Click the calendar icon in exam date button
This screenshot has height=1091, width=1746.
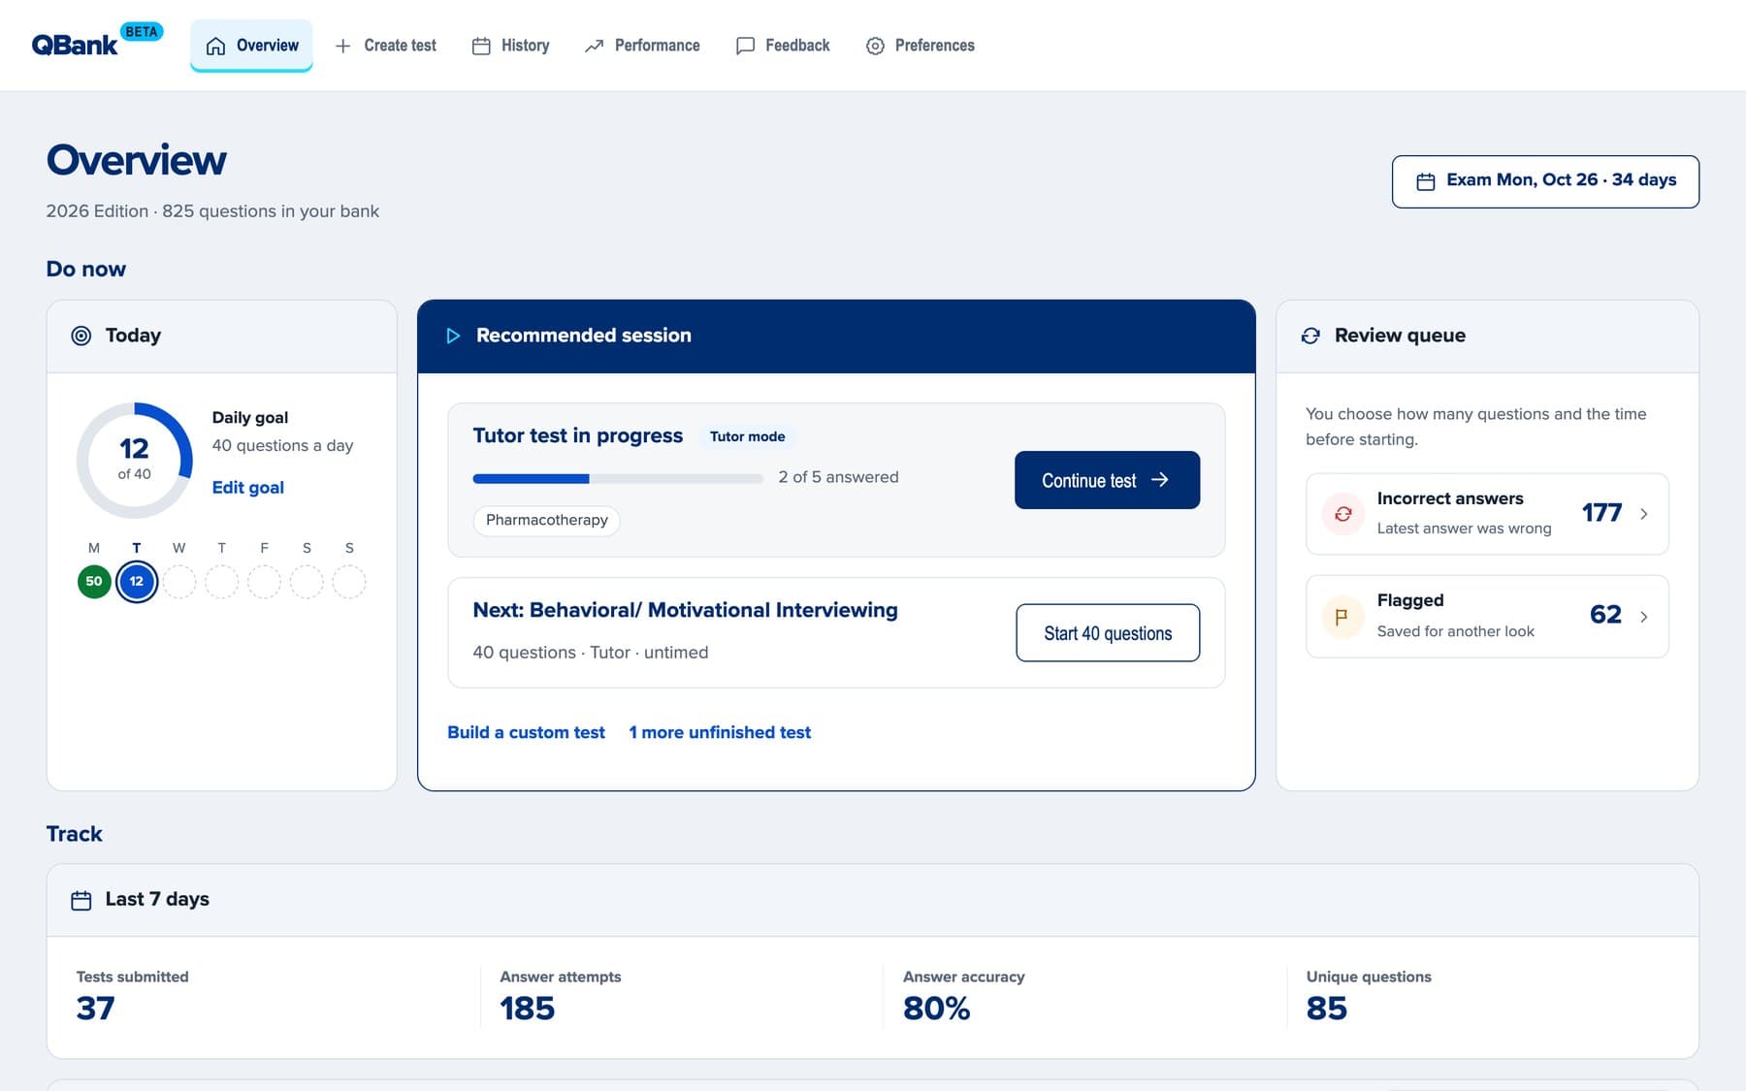click(1425, 181)
